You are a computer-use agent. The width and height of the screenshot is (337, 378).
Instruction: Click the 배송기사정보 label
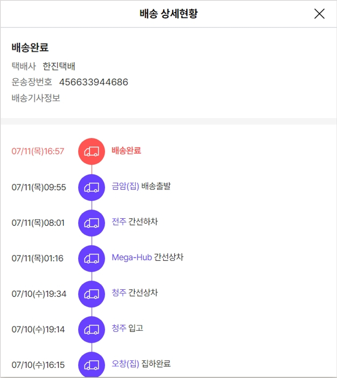pos(36,98)
